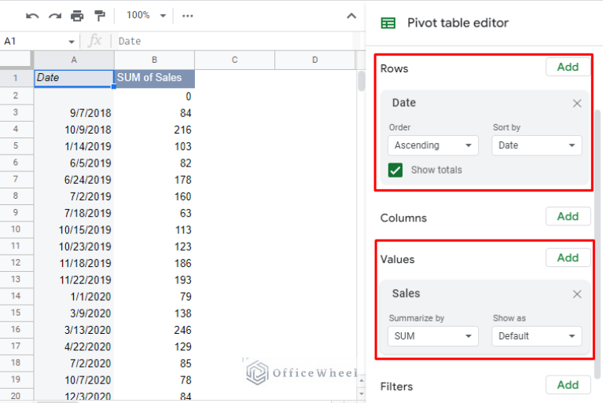Select the column B header
Screen dimensions: 603x403
point(154,60)
